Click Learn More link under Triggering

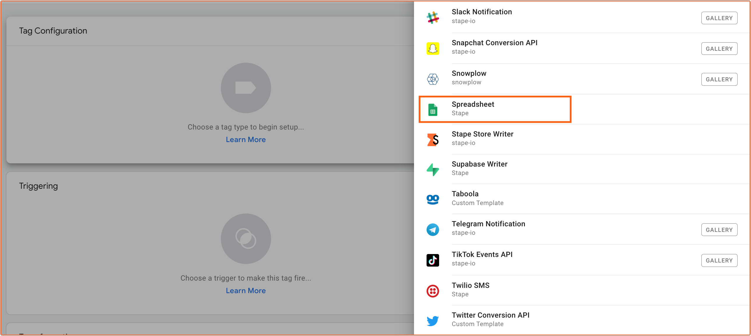(246, 290)
